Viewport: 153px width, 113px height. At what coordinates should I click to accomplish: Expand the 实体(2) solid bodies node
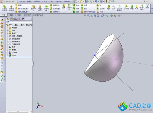tap(7, 33)
